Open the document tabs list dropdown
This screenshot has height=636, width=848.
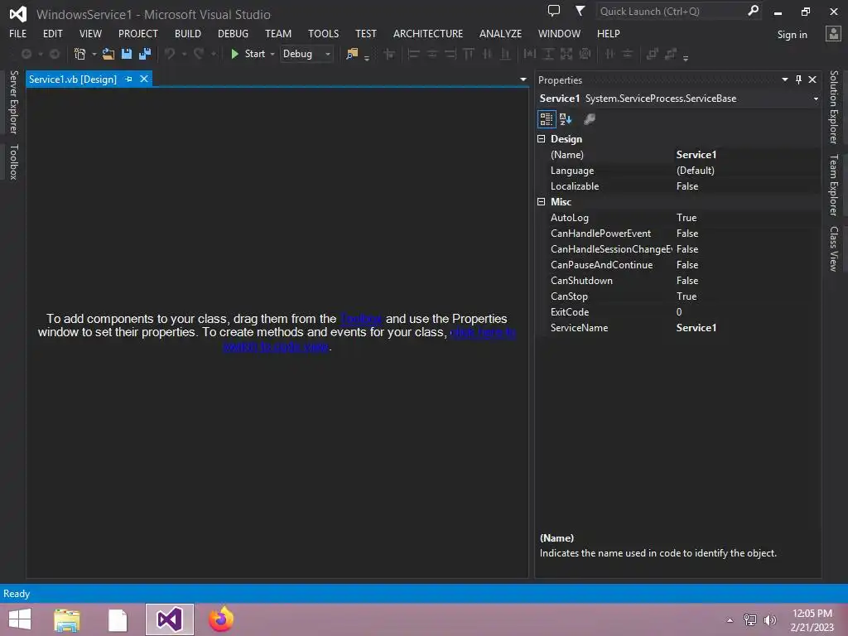(523, 79)
